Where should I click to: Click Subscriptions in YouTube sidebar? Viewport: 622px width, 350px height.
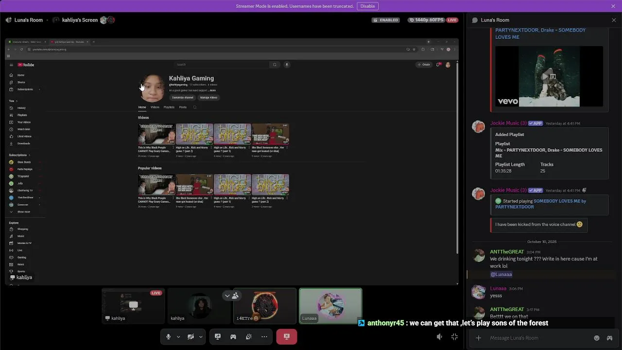[x=25, y=89]
